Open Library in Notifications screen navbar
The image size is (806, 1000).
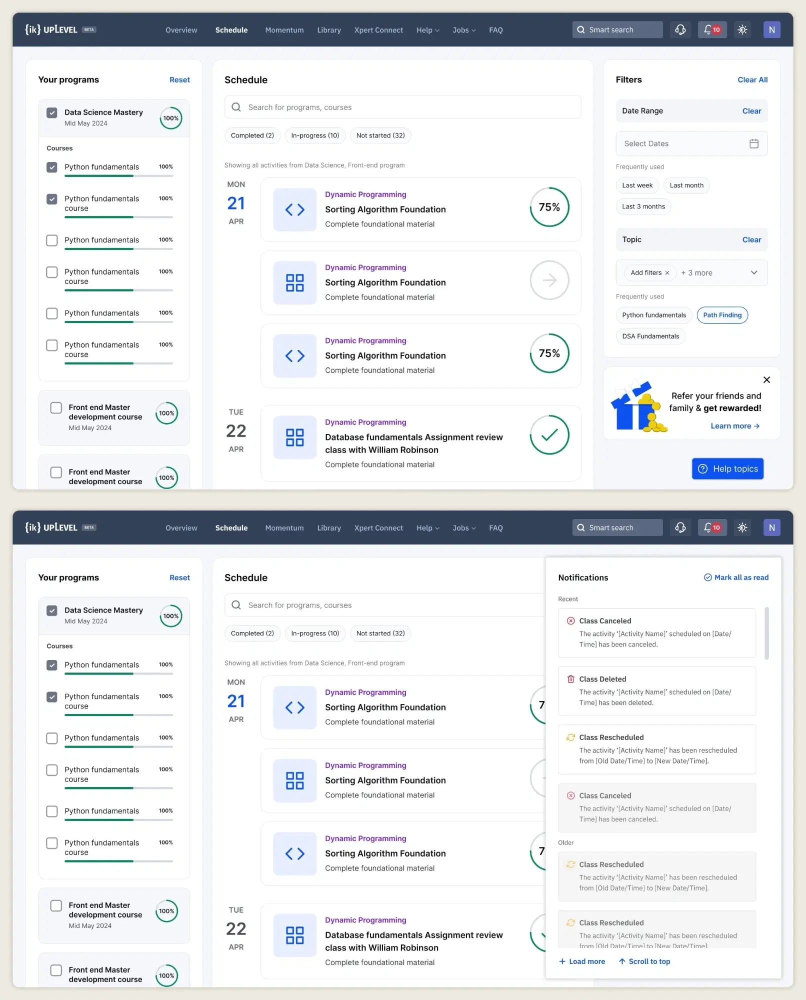point(329,528)
